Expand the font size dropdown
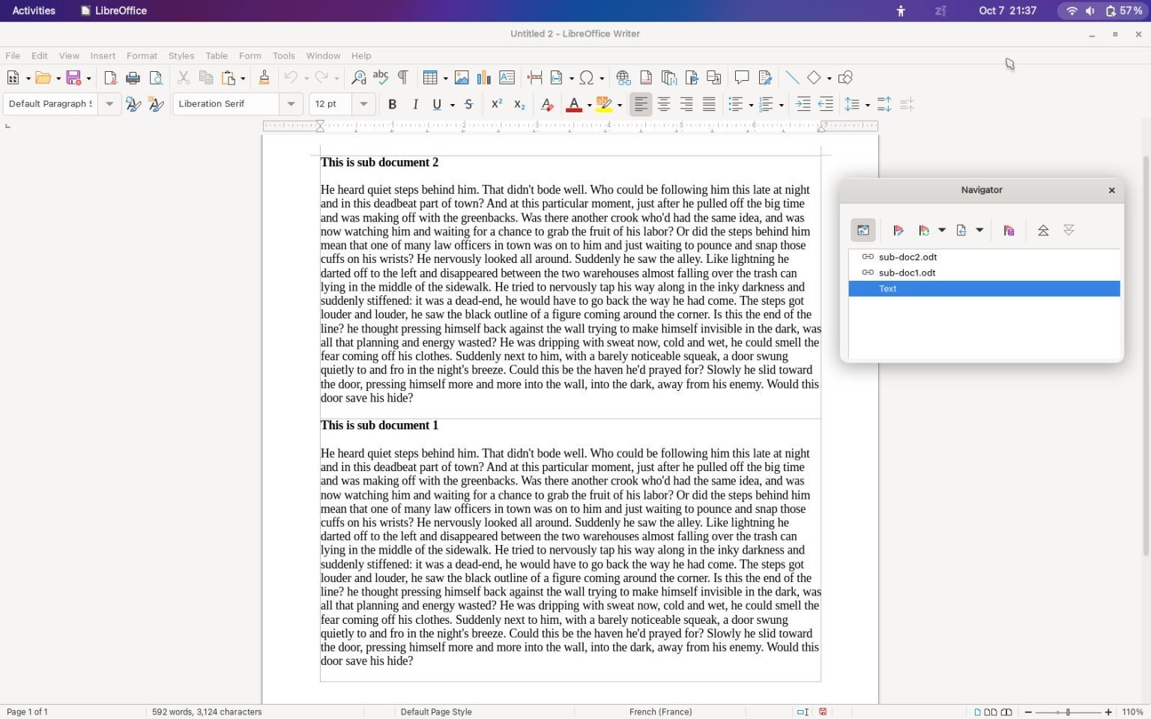The image size is (1151, 719). click(364, 104)
